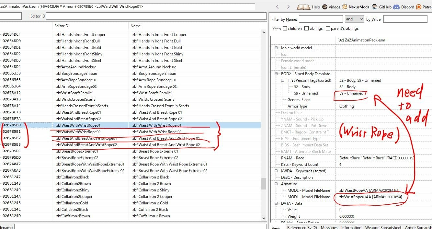This screenshot has width=432, height=229.
Task: Select the zbfHandsInIronsFrontCopper row
Action: tap(131, 35)
